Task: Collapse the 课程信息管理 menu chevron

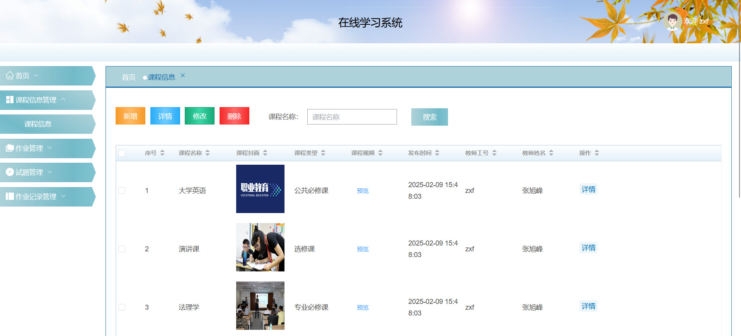Action: tap(63, 99)
